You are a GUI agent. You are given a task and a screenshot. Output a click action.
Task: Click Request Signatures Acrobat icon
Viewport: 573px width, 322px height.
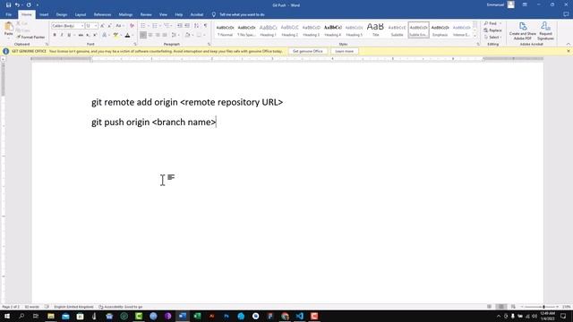point(545,31)
